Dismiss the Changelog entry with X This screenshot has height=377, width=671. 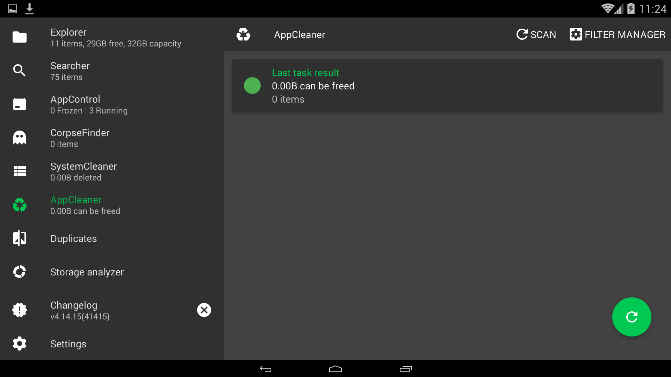tap(204, 310)
